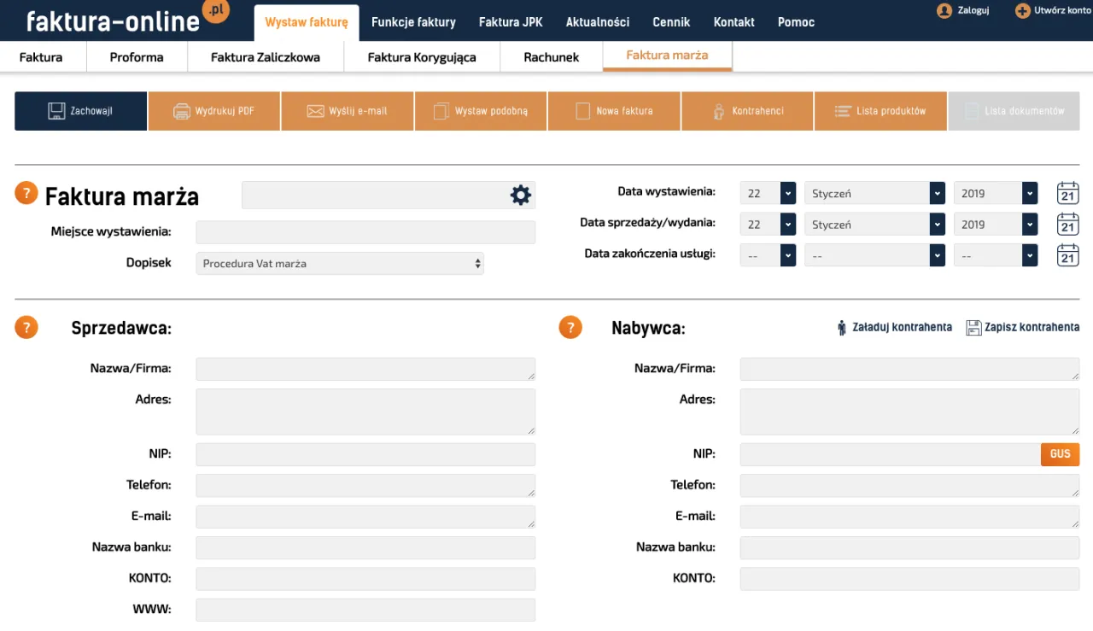
Task: Click the Zachowaj save button
Action: click(x=80, y=111)
